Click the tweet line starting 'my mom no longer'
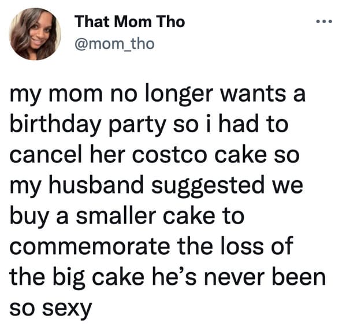 pyautogui.click(x=158, y=95)
